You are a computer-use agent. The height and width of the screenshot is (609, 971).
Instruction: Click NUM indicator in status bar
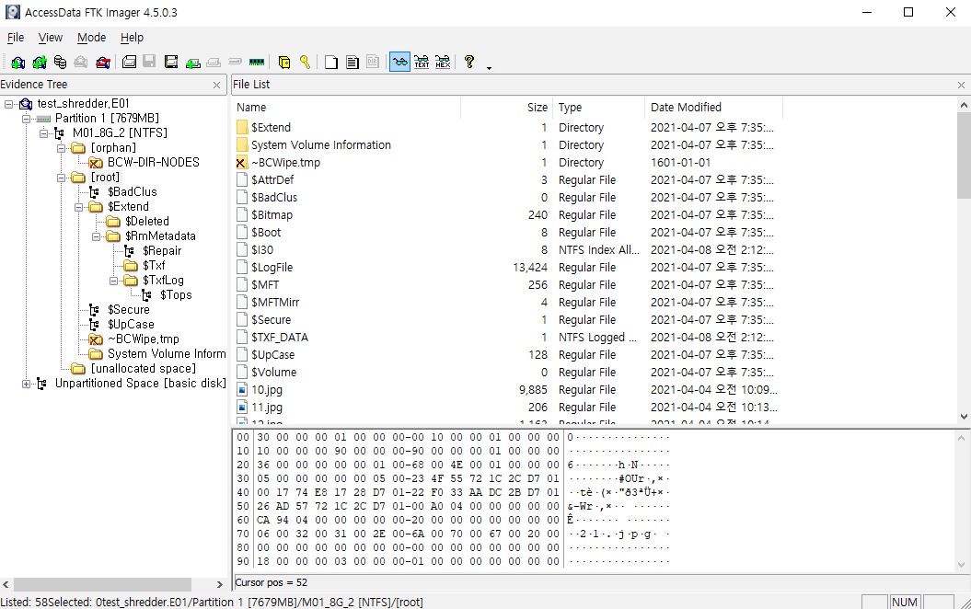click(x=904, y=603)
